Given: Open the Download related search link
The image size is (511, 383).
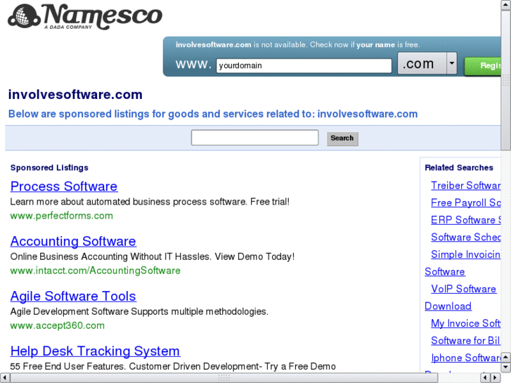Looking at the screenshot, I should click(x=448, y=306).
